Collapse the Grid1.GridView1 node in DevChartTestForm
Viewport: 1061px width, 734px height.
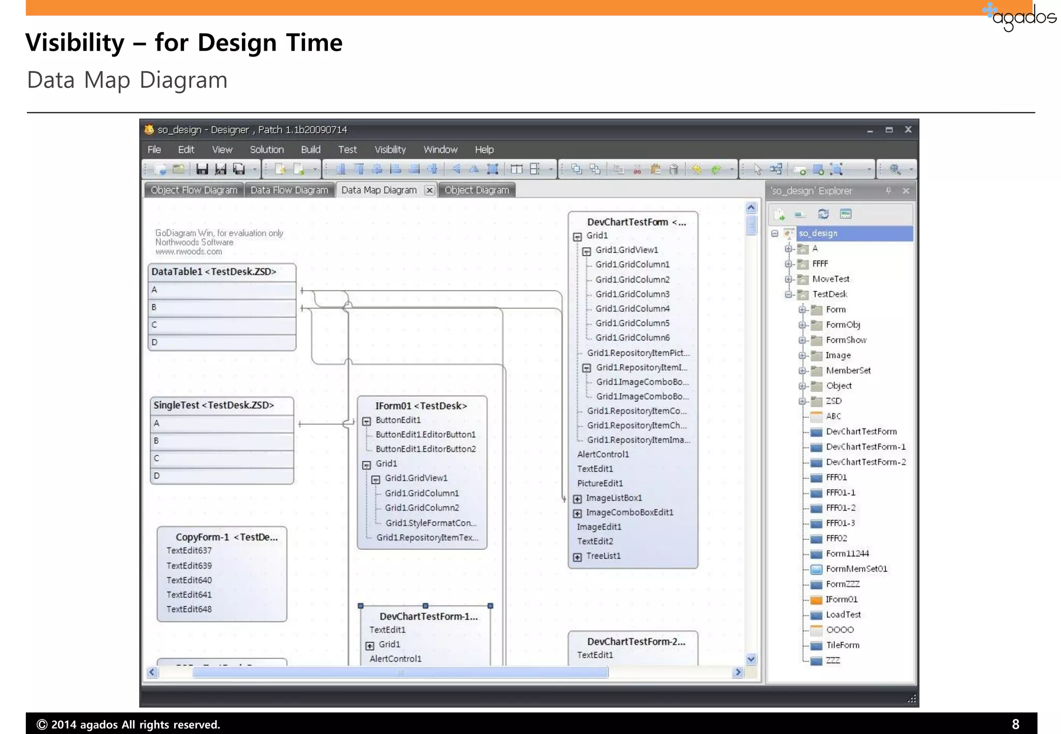click(586, 252)
